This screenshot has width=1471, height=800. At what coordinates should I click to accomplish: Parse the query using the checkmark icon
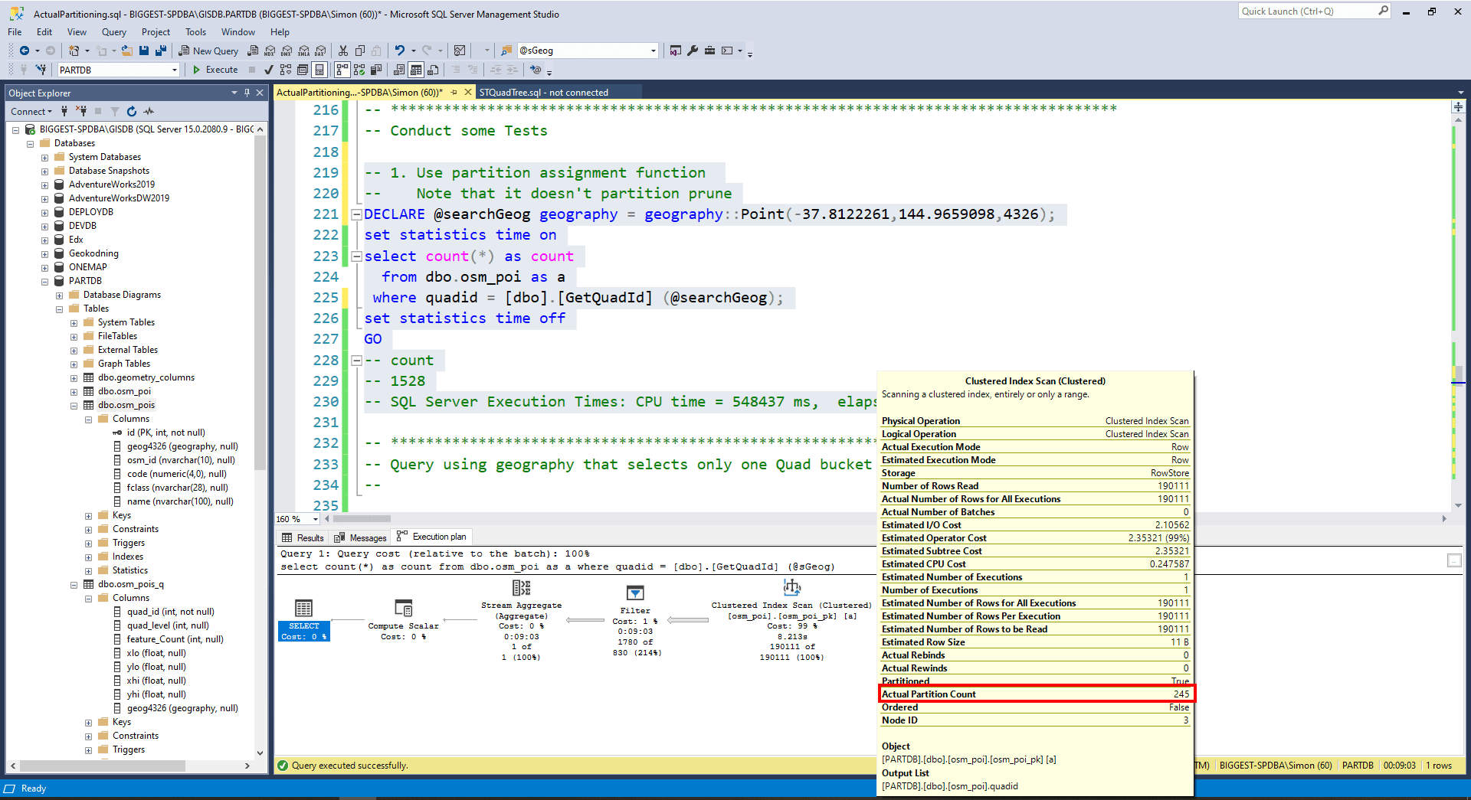click(268, 70)
